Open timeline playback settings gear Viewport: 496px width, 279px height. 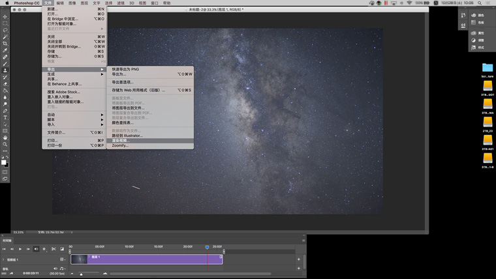point(44,249)
